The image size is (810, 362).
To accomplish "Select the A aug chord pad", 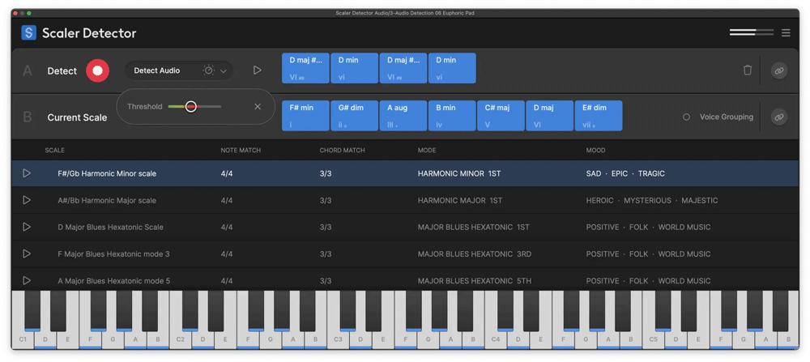I will pos(403,115).
